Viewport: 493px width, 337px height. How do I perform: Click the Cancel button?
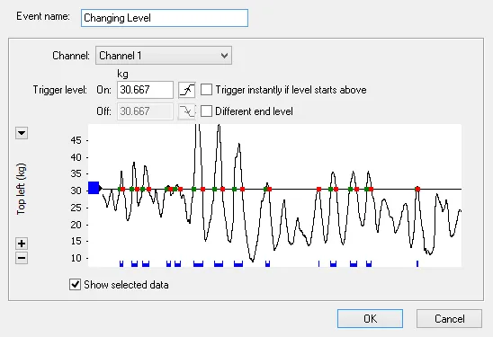[449, 318]
